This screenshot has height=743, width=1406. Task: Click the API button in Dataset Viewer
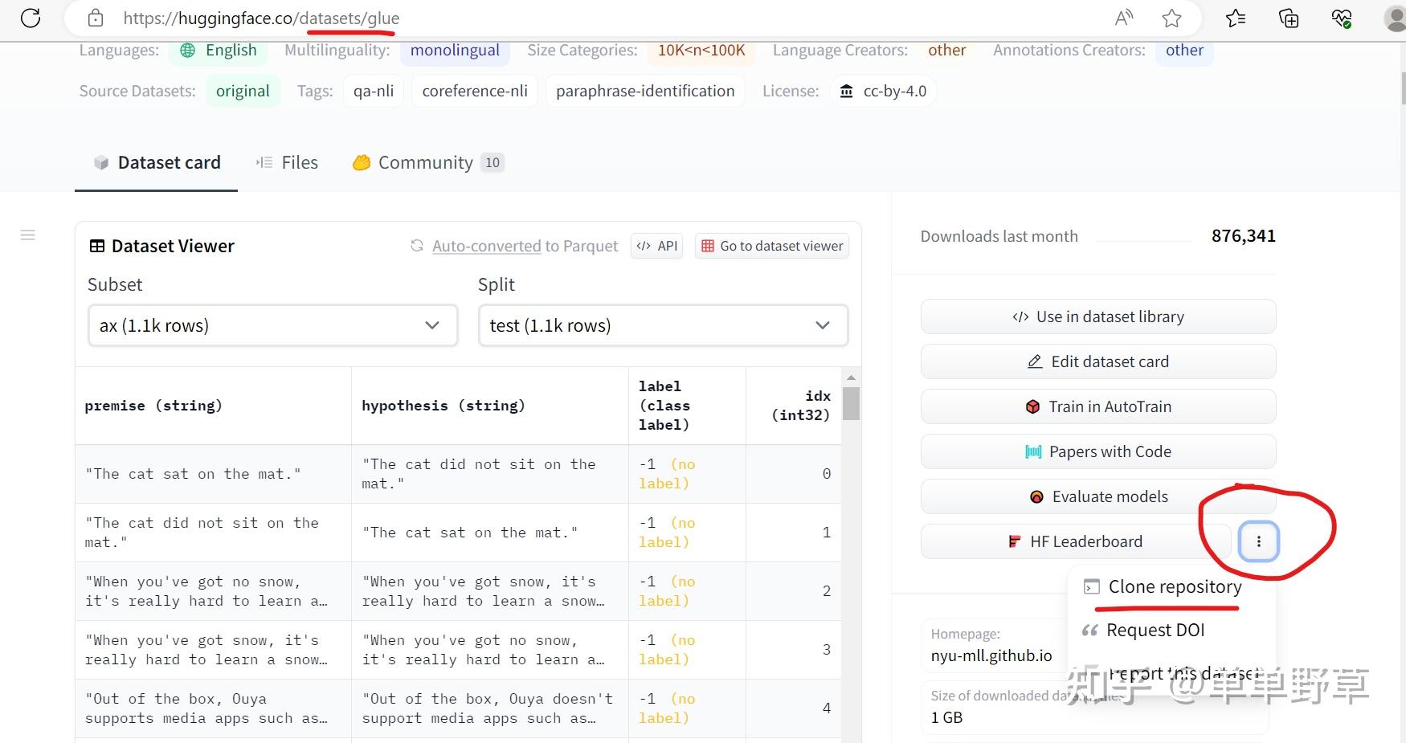(x=657, y=246)
